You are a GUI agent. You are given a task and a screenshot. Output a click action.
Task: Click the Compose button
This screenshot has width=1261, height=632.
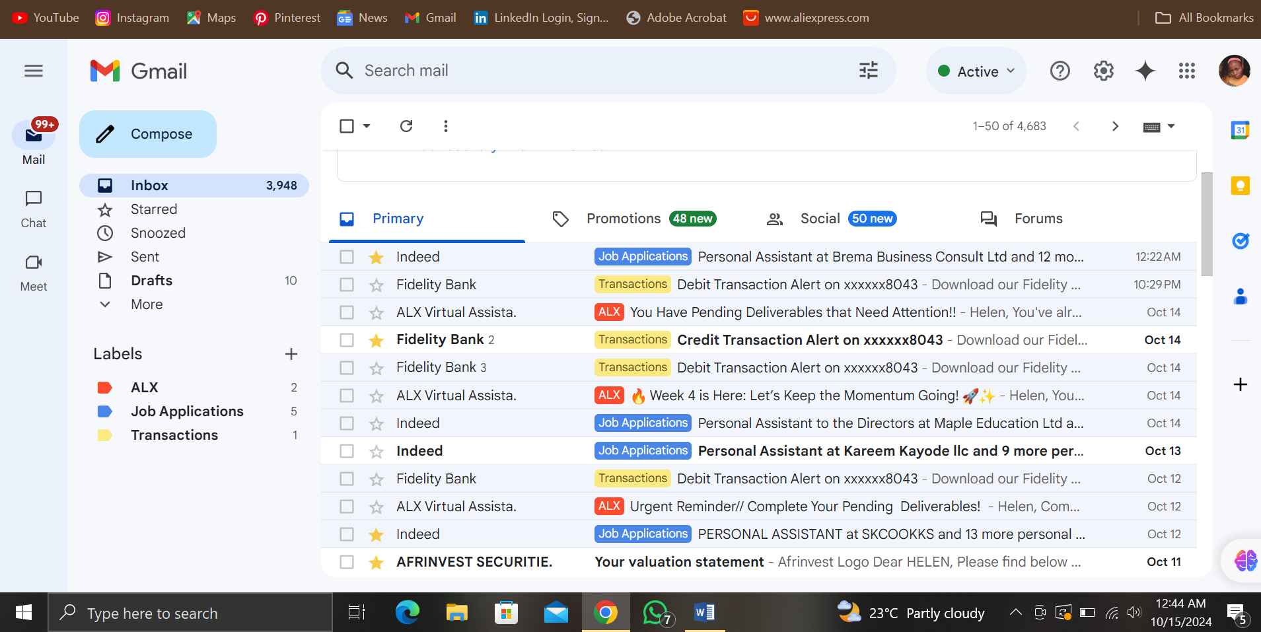pyautogui.click(x=148, y=134)
